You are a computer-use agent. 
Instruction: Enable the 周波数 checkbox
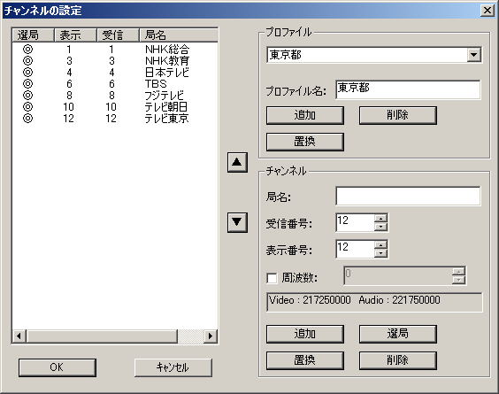272,278
